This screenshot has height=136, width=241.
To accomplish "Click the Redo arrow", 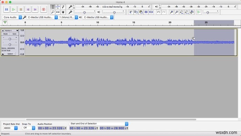I will 164,12.
